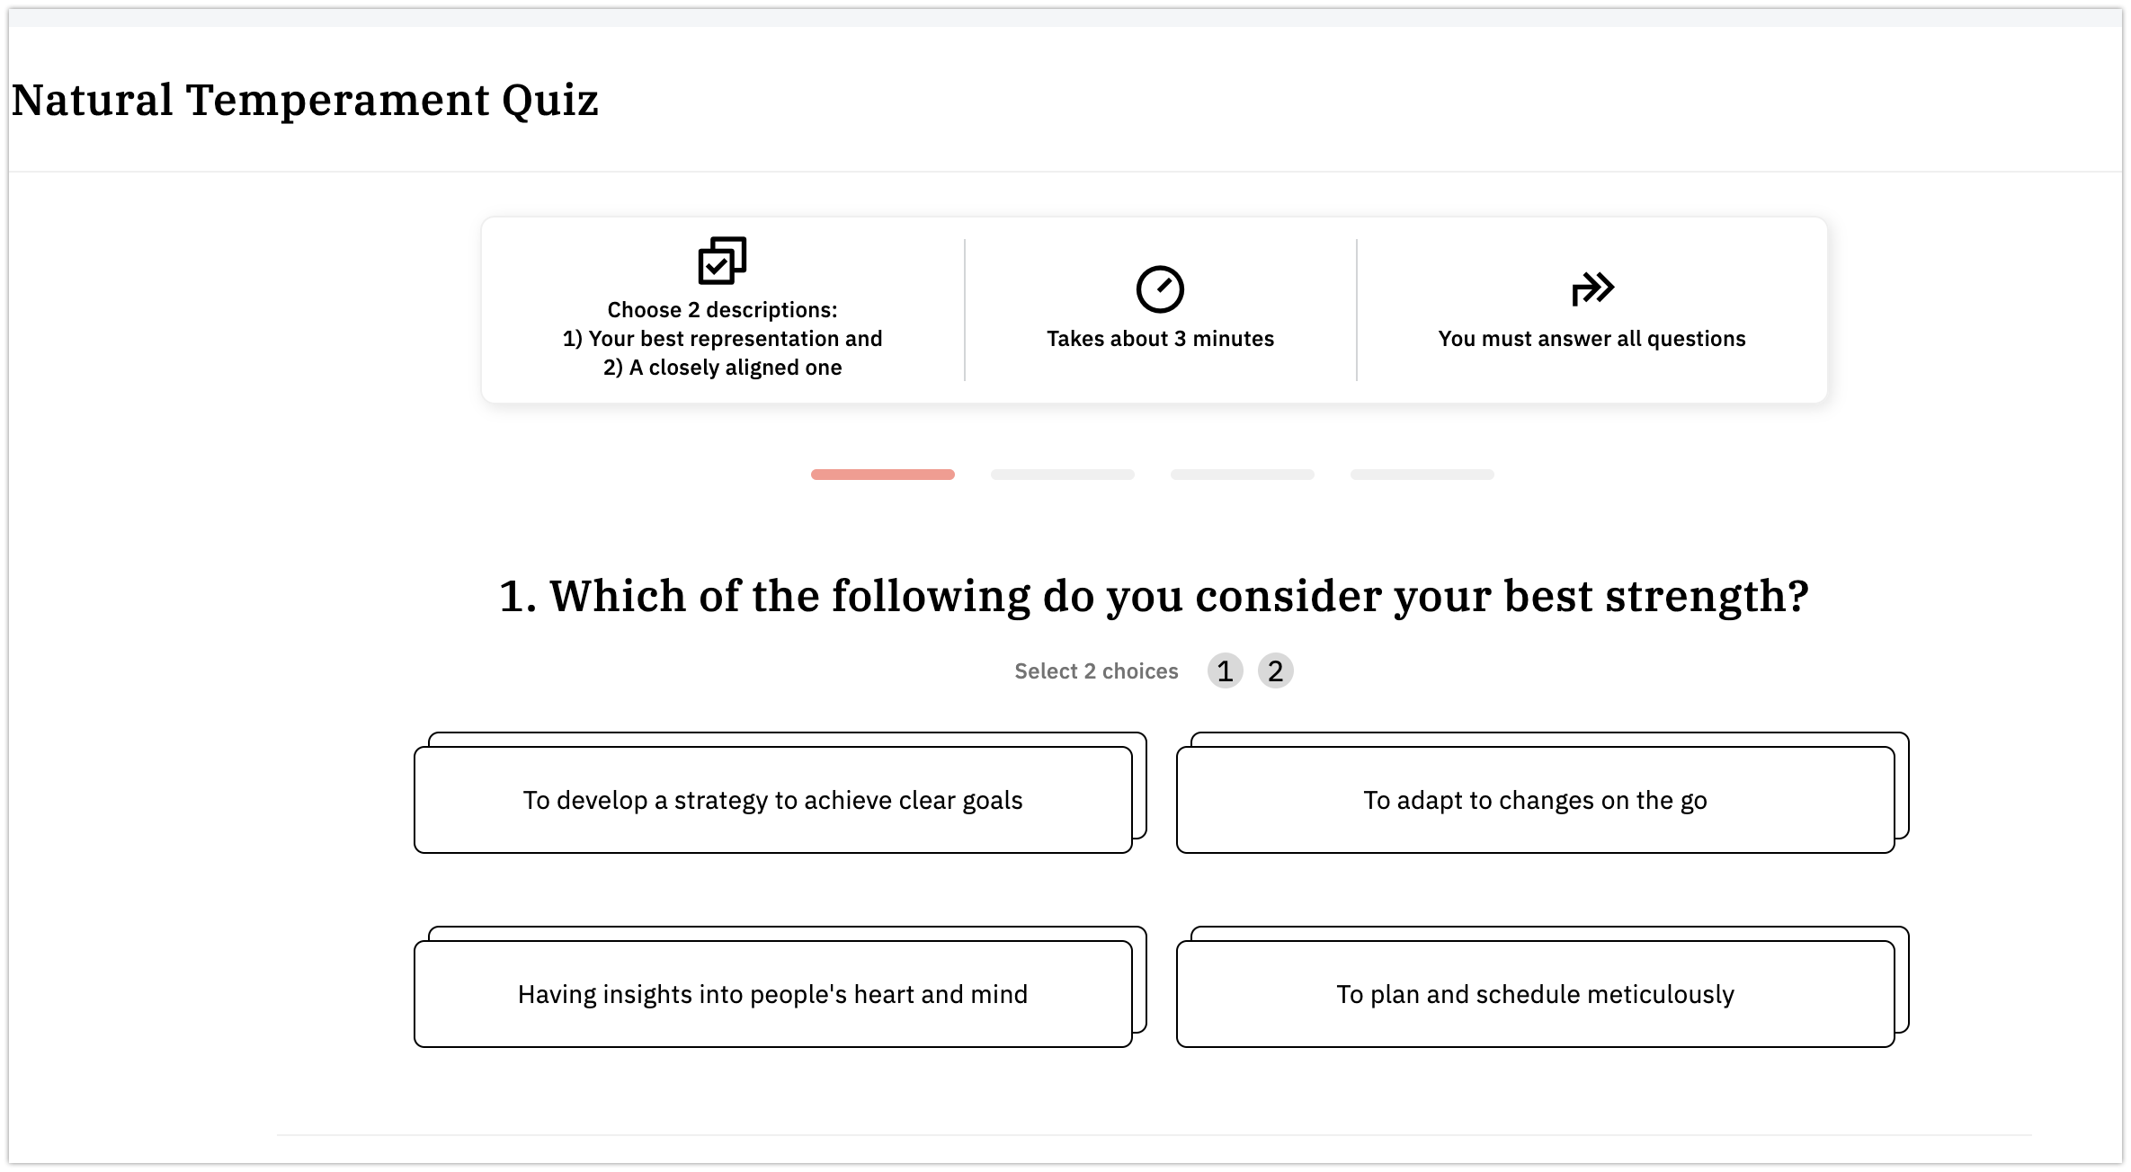This screenshot has width=2131, height=1172.
Task: Click the timer clock icon
Action: (1160, 289)
